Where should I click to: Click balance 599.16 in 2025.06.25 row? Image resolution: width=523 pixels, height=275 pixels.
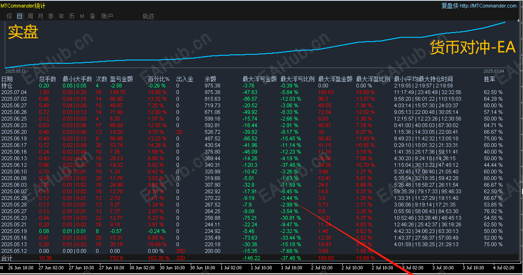pyautogui.click(x=213, y=119)
